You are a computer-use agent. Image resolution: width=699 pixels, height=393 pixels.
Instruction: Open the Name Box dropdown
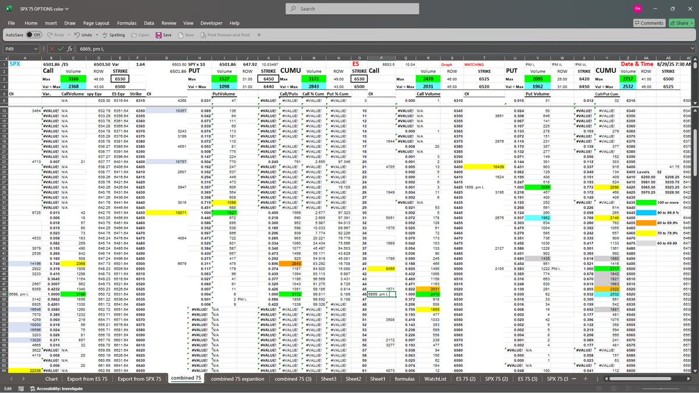37,49
